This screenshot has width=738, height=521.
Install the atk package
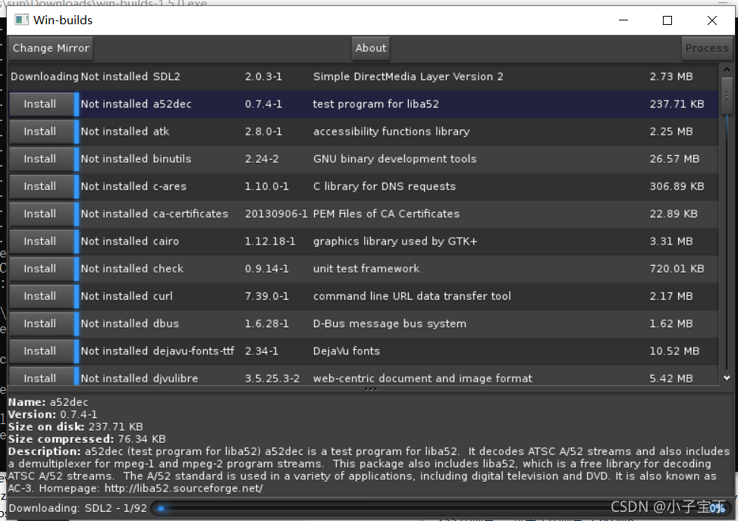40,132
